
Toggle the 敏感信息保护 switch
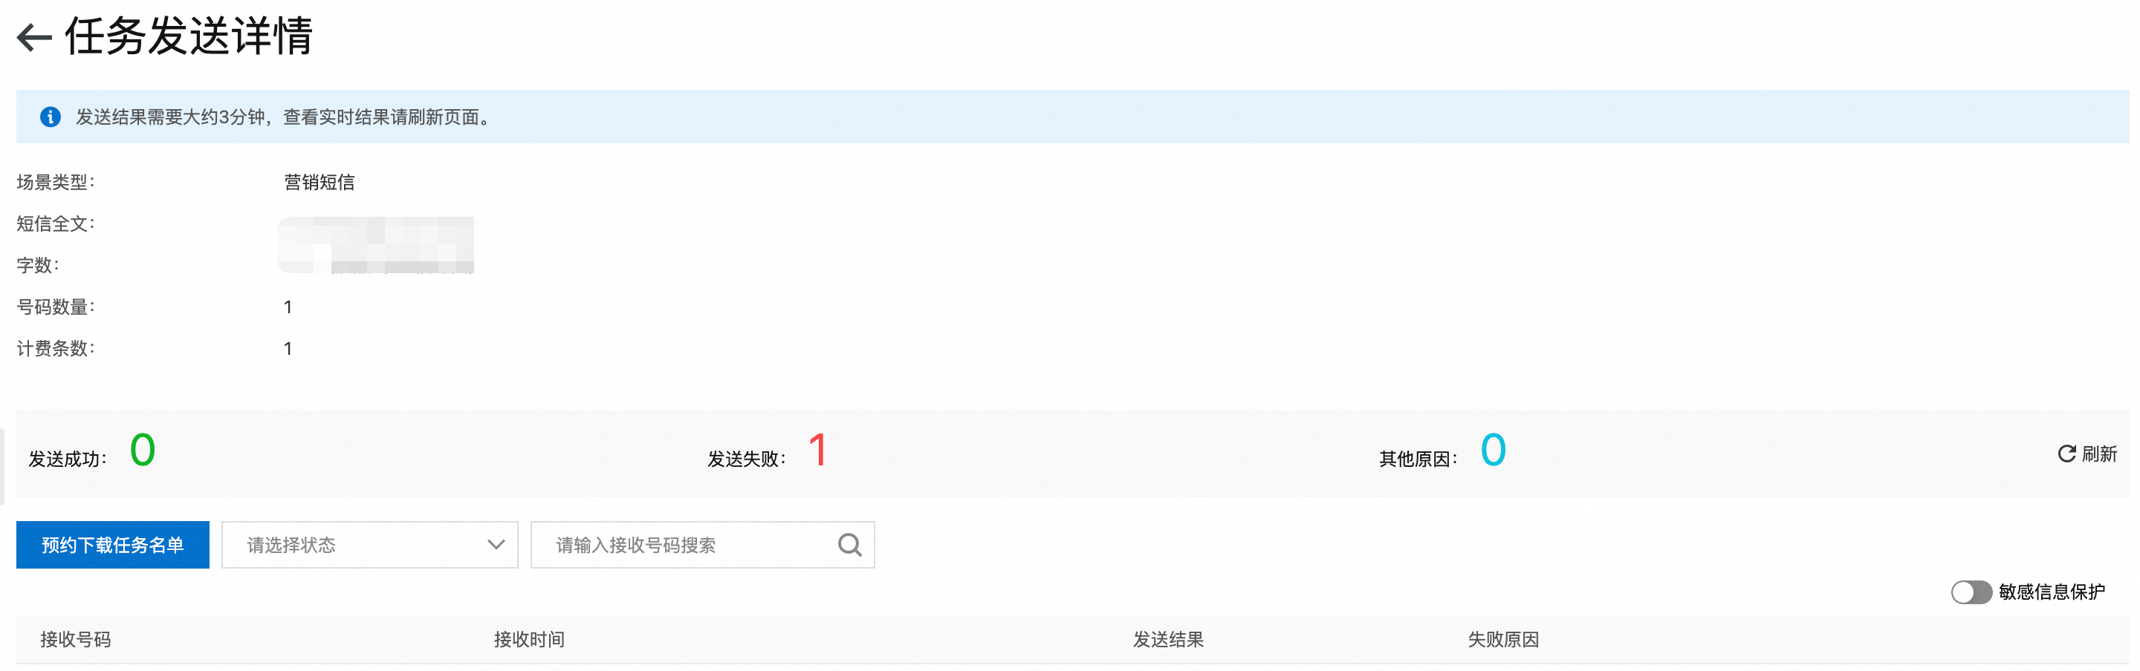[1971, 592]
